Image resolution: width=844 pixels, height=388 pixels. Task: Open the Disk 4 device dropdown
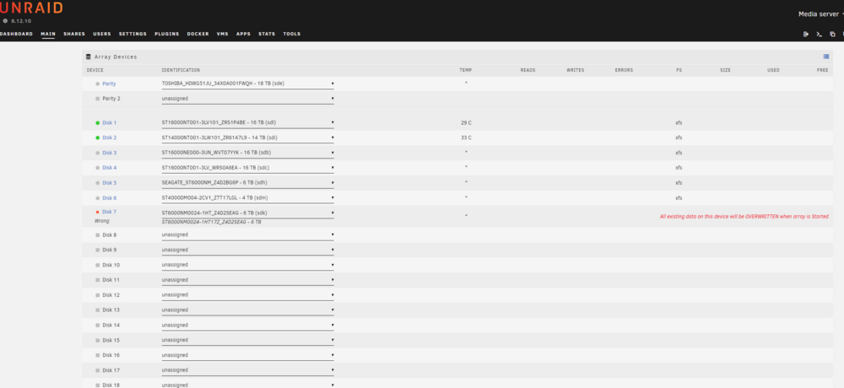point(247,168)
